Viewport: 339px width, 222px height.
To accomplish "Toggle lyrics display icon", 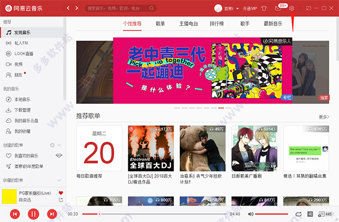I will pos(310,214).
